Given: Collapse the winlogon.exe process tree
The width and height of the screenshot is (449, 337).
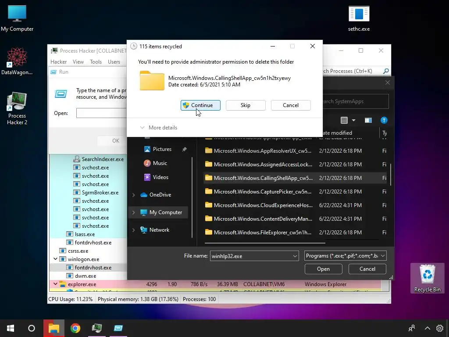Looking at the screenshot, I should (x=55, y=259).
